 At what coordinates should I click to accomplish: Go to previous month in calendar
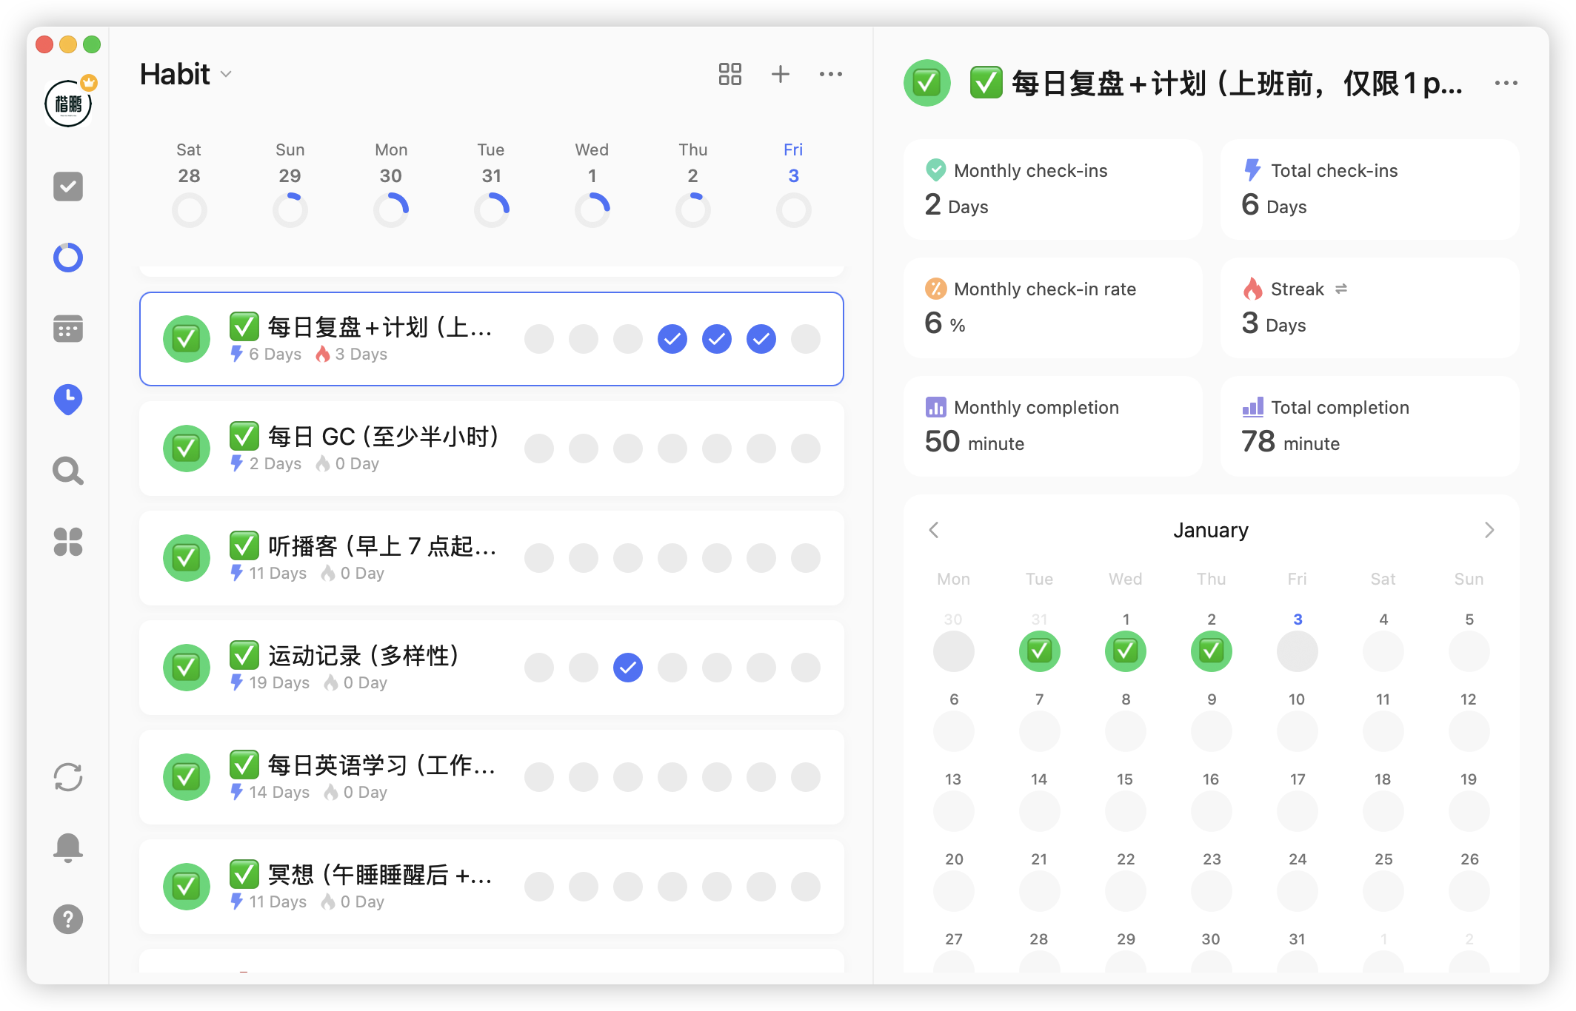(x=934, y=530)
